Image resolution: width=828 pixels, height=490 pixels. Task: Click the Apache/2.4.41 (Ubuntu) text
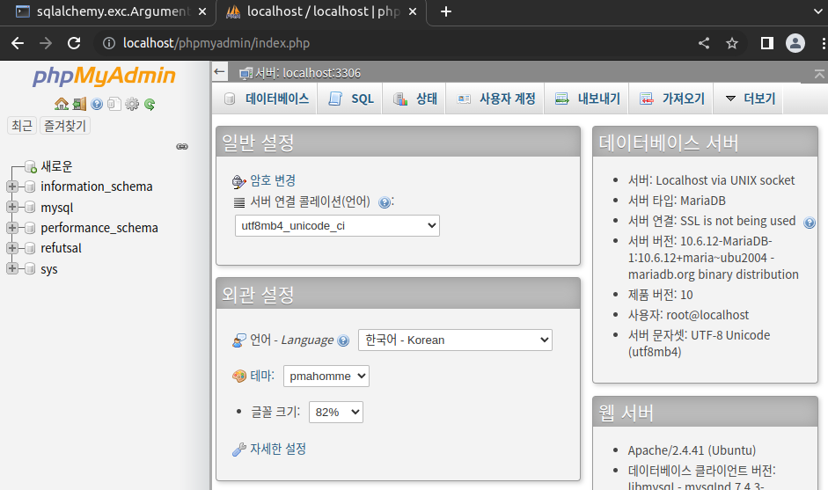[692, 450]
